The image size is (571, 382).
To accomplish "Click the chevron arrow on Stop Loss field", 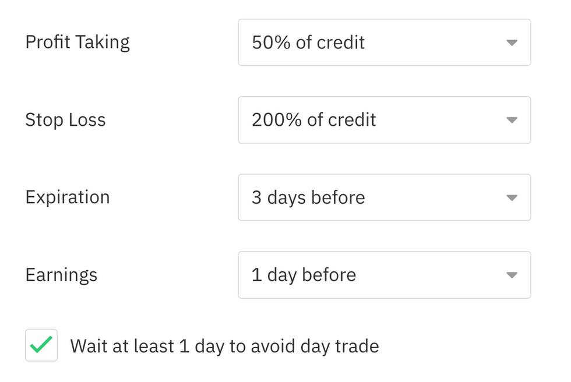I will [x=512, y=119].
